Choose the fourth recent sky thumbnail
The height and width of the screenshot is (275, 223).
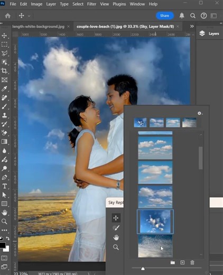(189, 122)
